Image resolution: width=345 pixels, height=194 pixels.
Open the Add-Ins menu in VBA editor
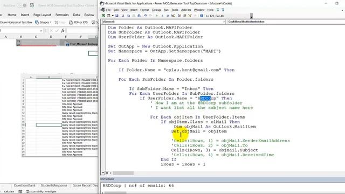(x=186, y=10)
